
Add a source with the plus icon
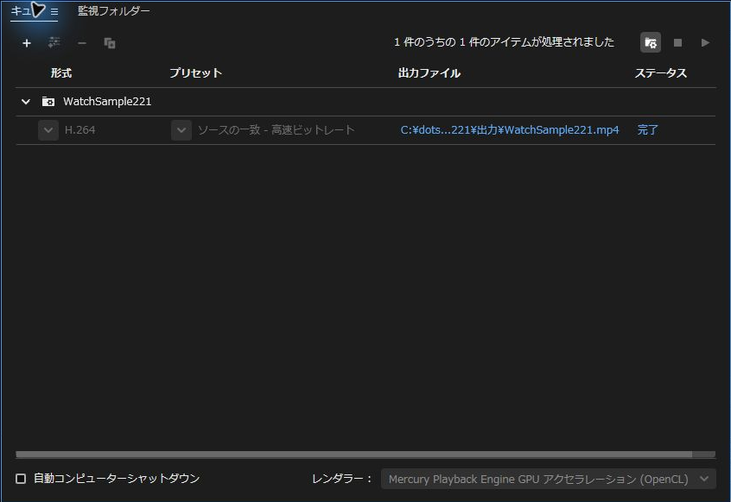pos(27,43)
